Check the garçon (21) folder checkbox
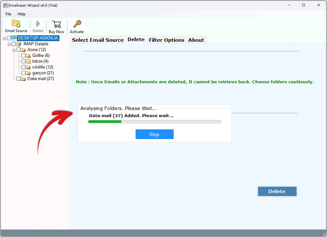The image size is (327, 237). pyautogui.click(x=23, y=73)
